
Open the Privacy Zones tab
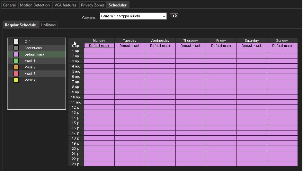point(93,5)
